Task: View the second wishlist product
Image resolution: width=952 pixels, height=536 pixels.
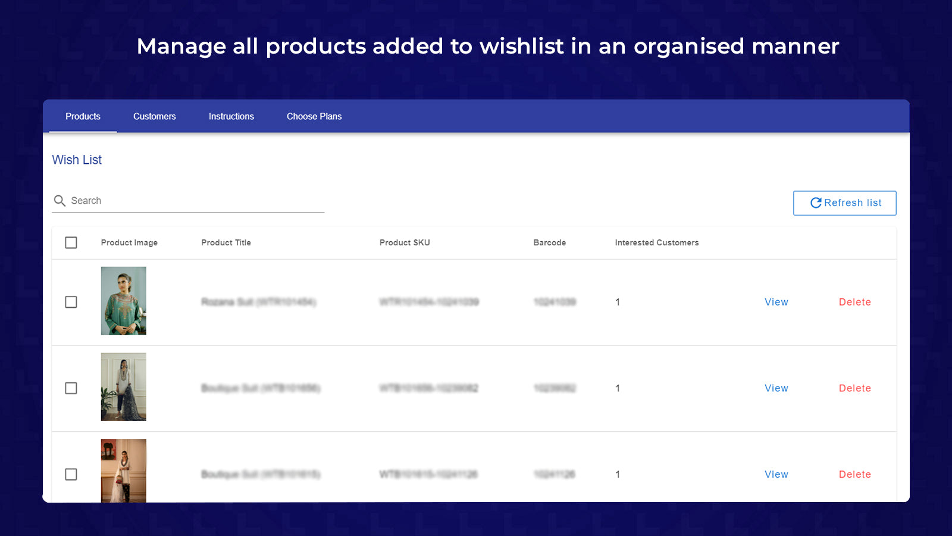Action: [x=776, y=388]
